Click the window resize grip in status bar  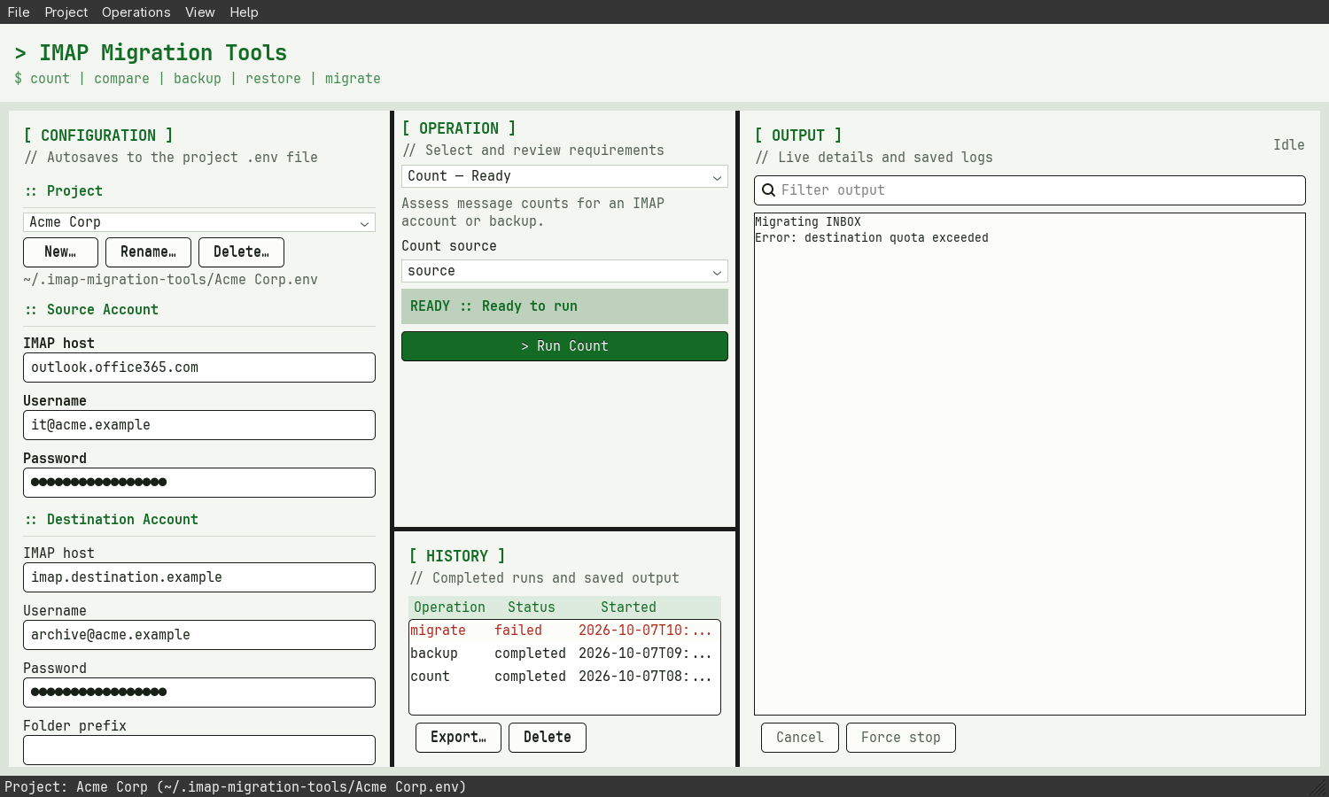click(1319, 787)
